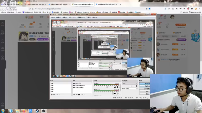Click 工作室模式 button in OBS
This screenshot has width=202, height=113.
[144, 89]
